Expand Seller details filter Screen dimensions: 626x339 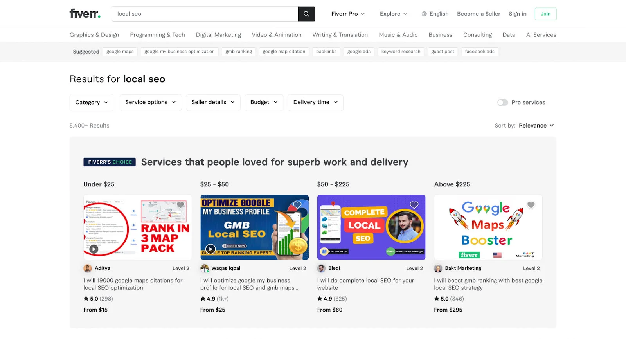click(213, 103)
